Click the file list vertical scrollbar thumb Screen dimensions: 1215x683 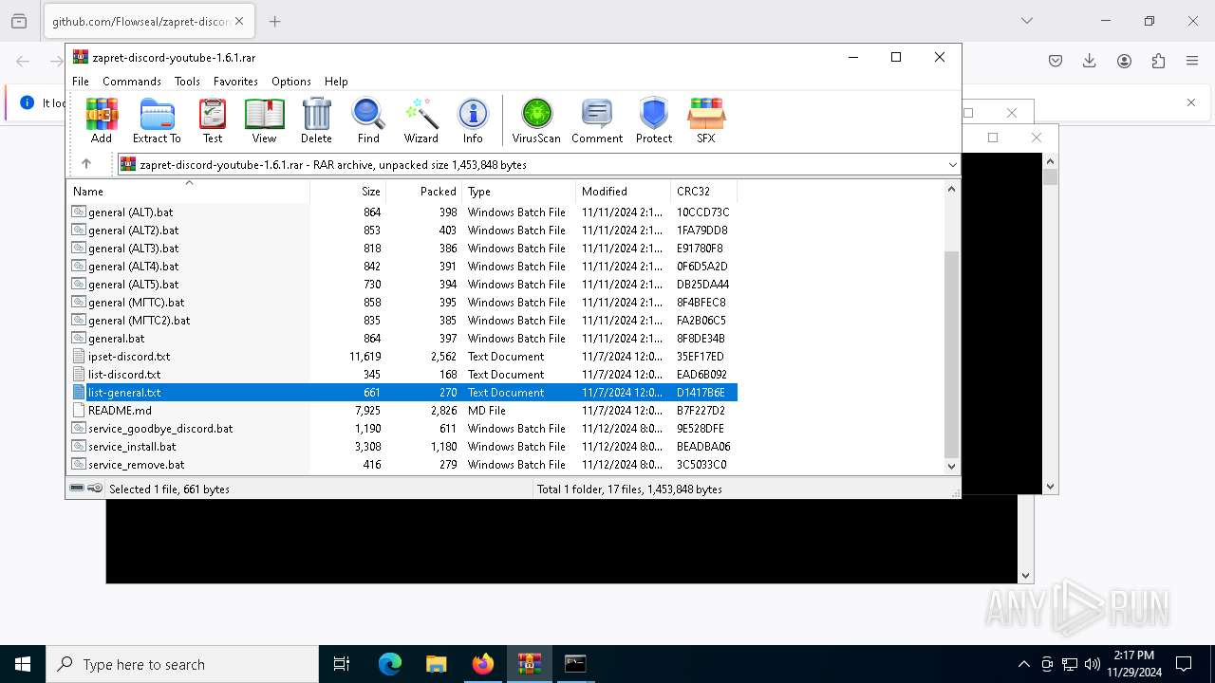[951, 355]
